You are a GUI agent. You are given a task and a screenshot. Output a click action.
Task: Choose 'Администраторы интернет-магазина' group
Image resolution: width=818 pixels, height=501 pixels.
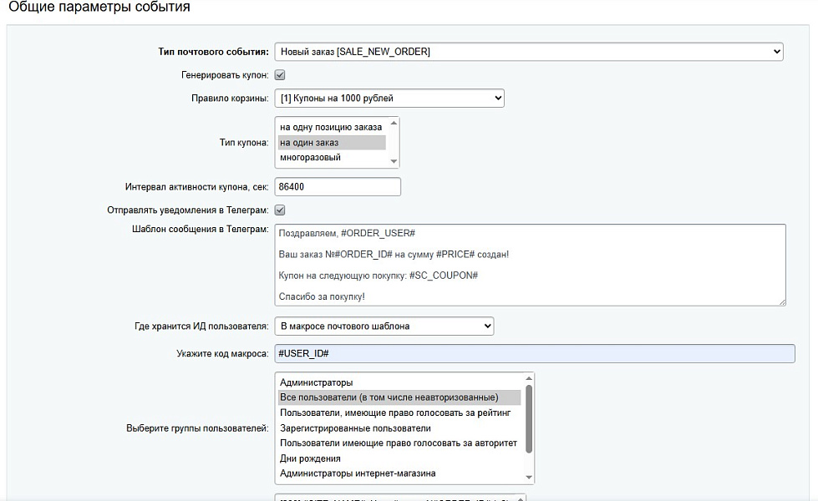(399, 473)
